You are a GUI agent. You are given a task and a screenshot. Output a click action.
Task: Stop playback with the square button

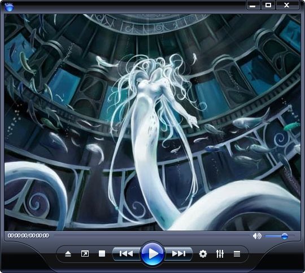tap(102, 254)
